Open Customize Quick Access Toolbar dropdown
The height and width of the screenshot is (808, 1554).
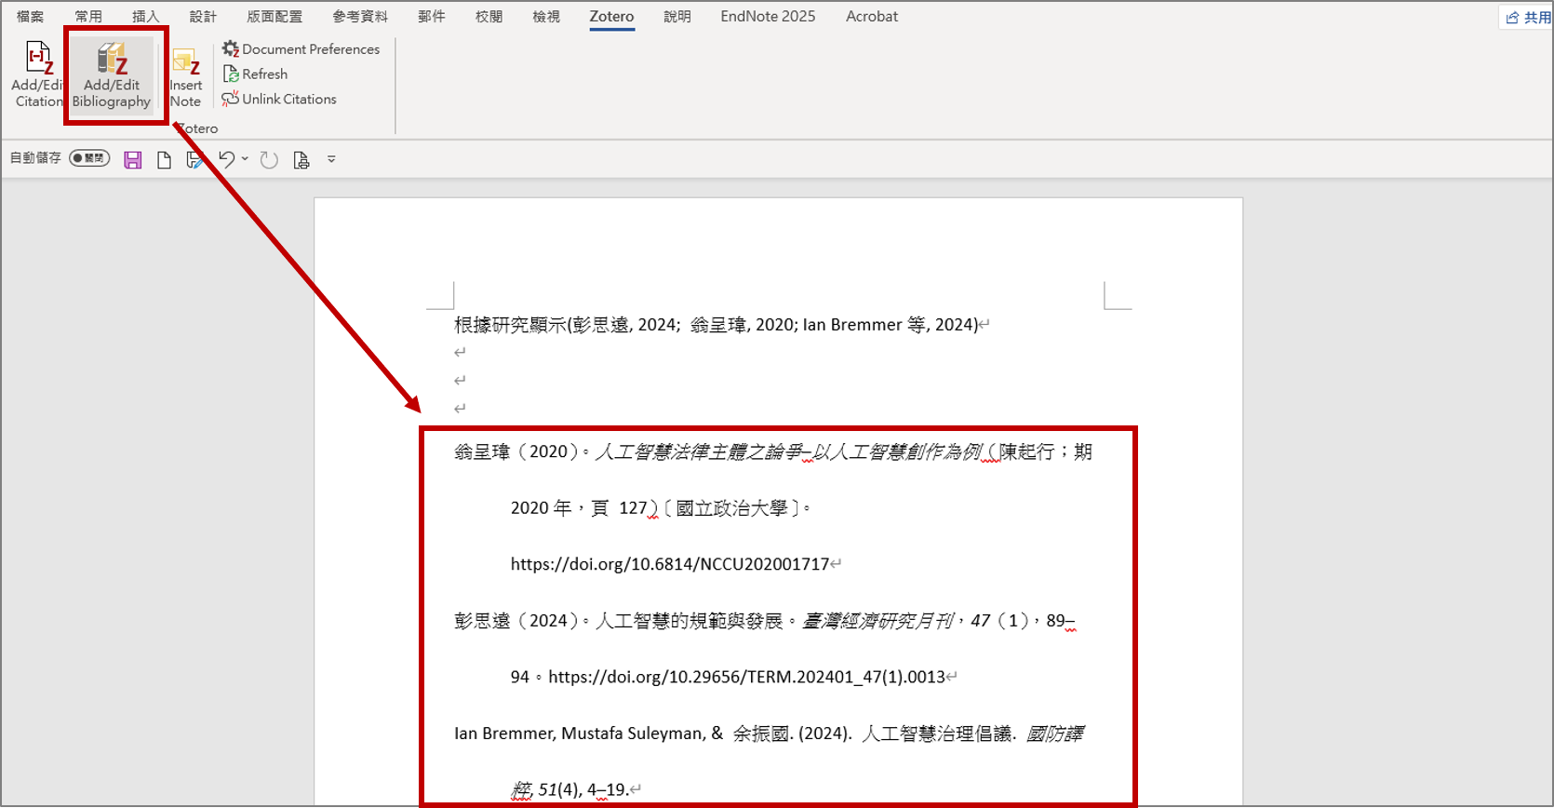pyautogui.click(x=331, y=160)
